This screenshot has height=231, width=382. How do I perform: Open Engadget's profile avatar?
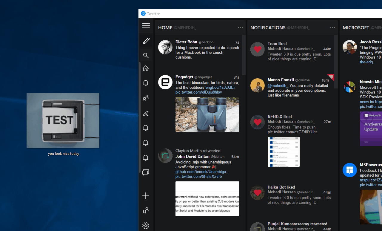pos(165,82)
